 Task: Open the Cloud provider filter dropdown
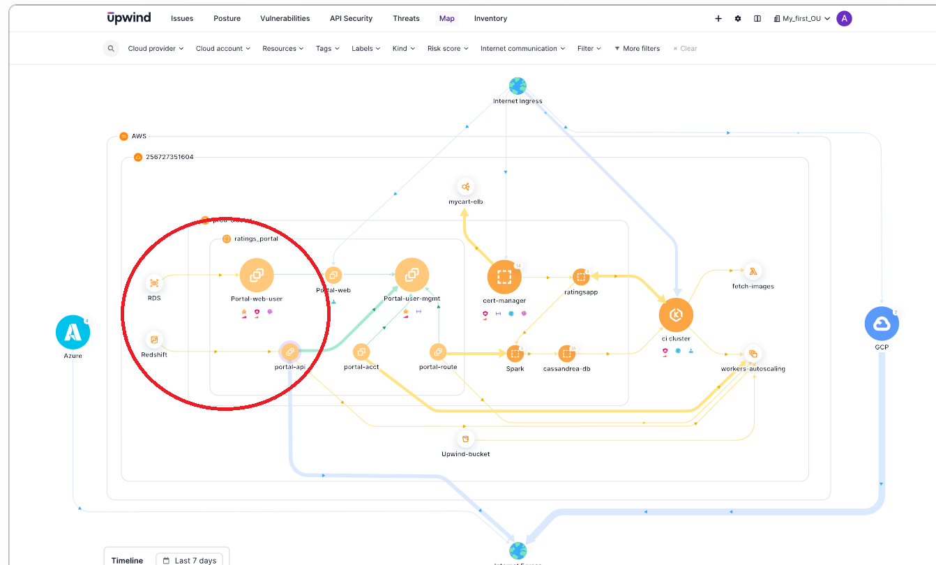click(155, 48)
